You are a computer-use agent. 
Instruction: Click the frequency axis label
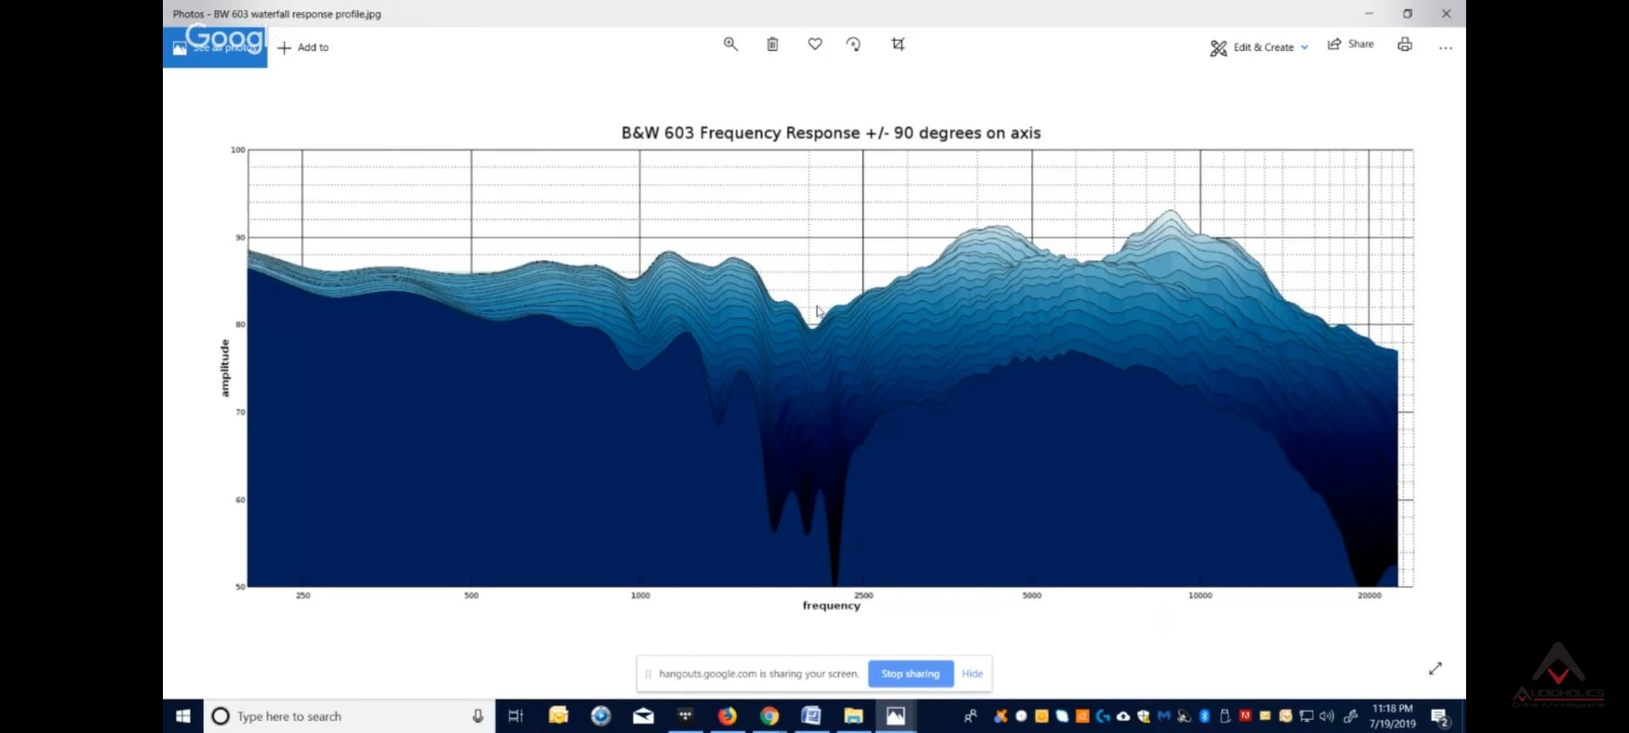[831, 606]
